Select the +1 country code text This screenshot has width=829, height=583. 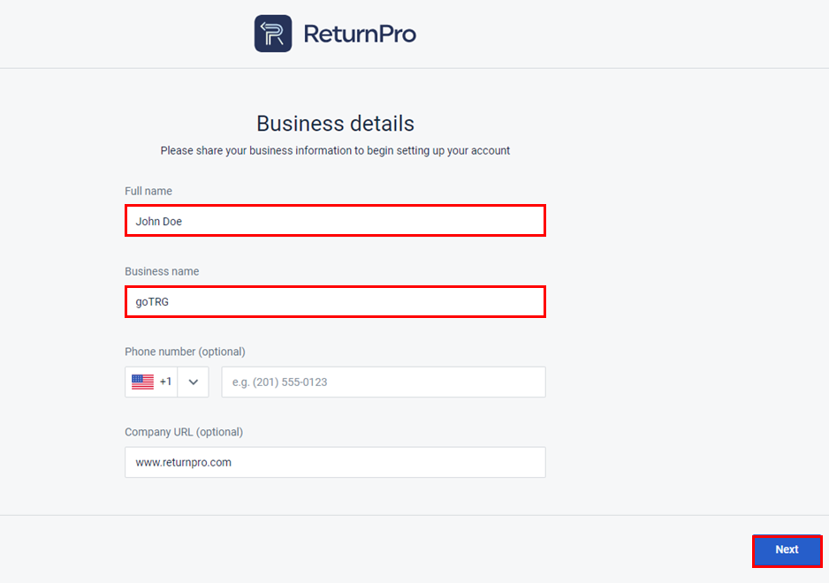(x=166, y=382)
